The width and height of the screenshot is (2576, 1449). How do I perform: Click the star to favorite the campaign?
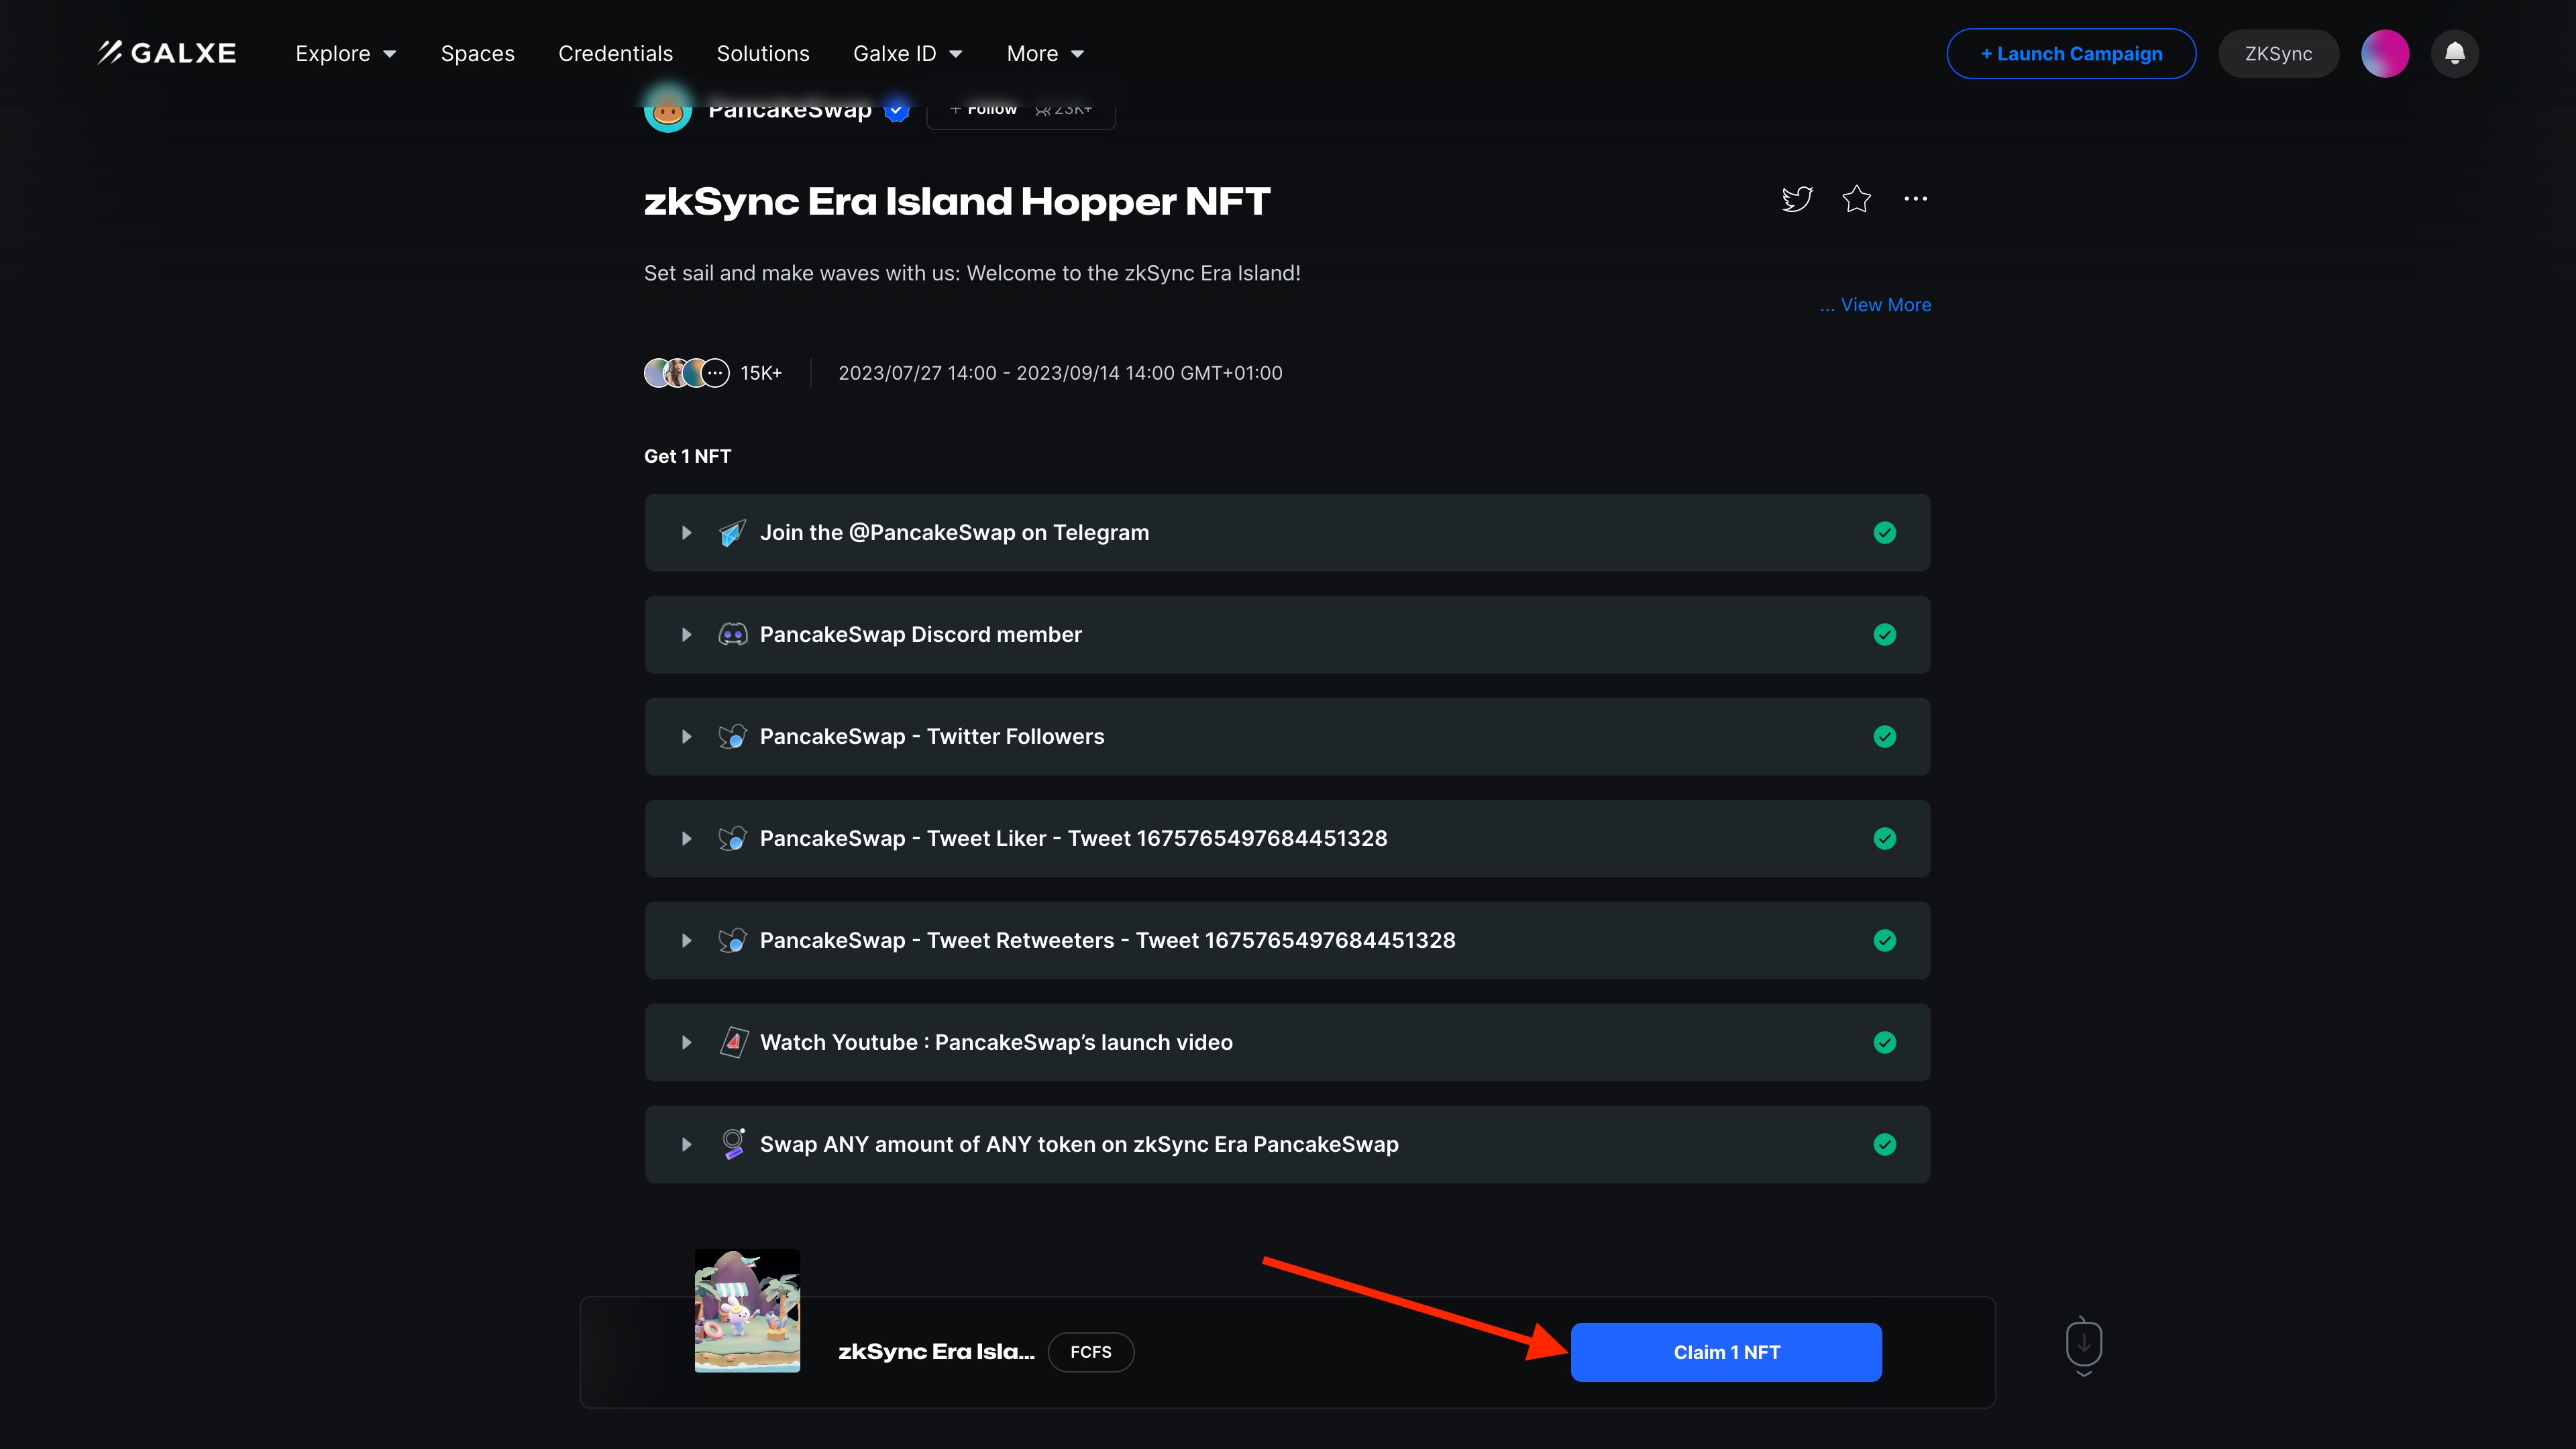click(1857, 198)
